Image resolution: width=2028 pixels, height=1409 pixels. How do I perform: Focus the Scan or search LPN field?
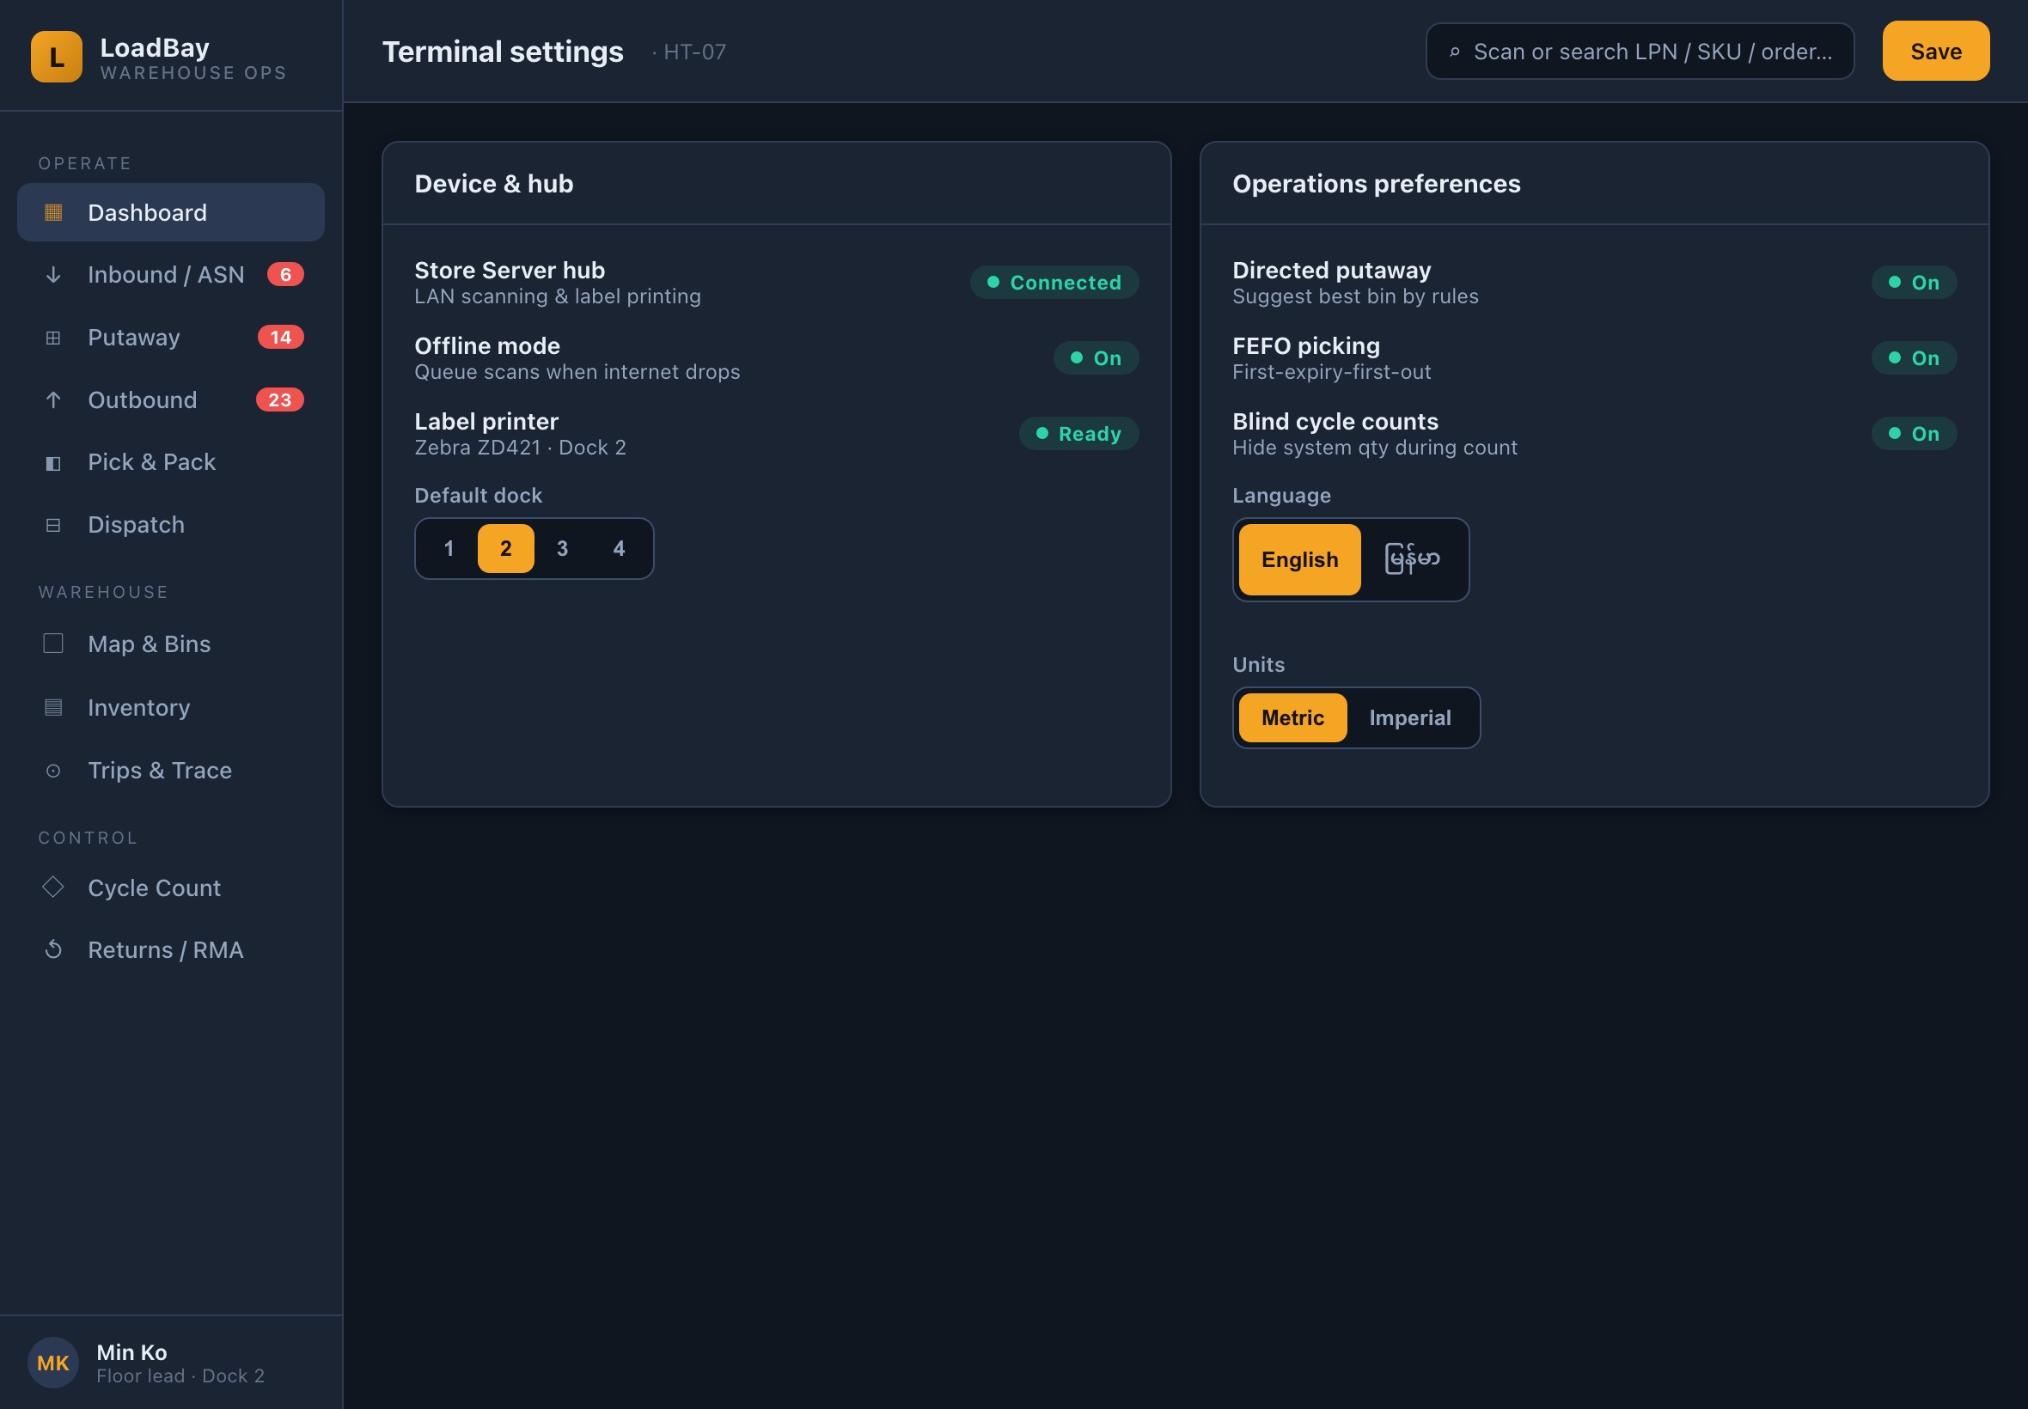1640,52
